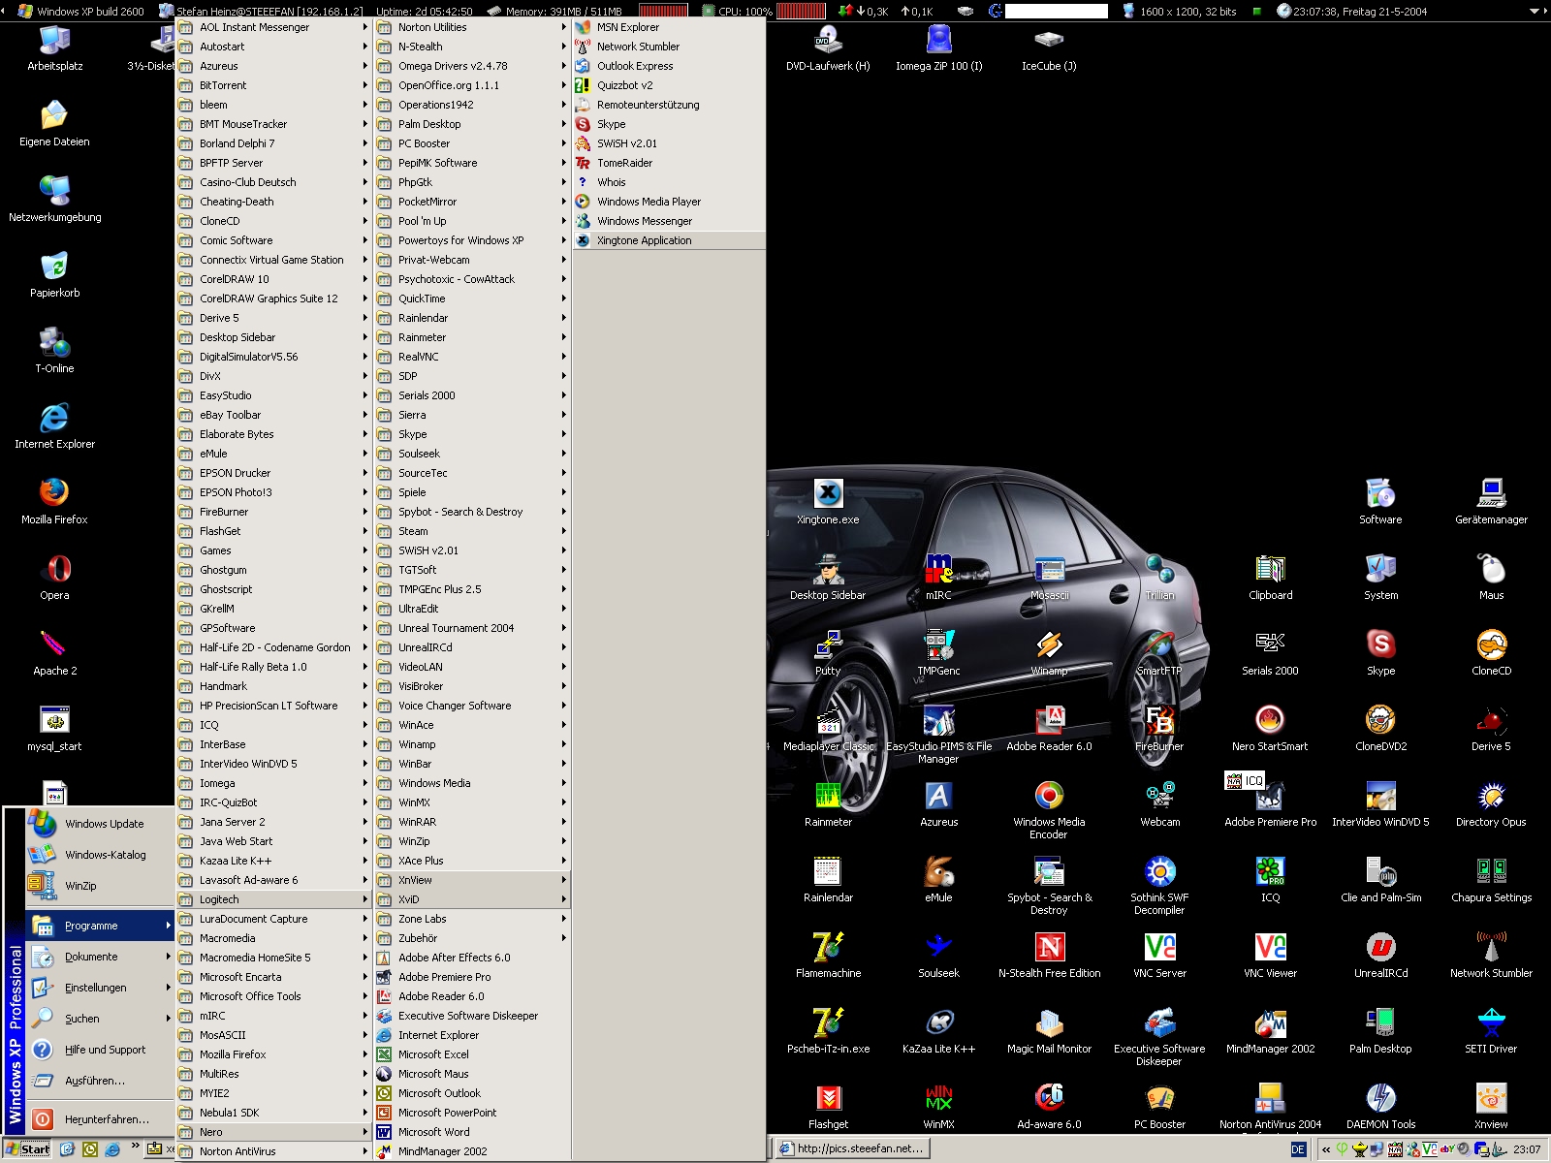Click the DE language indicator in the tray

pos(1298,1149)
